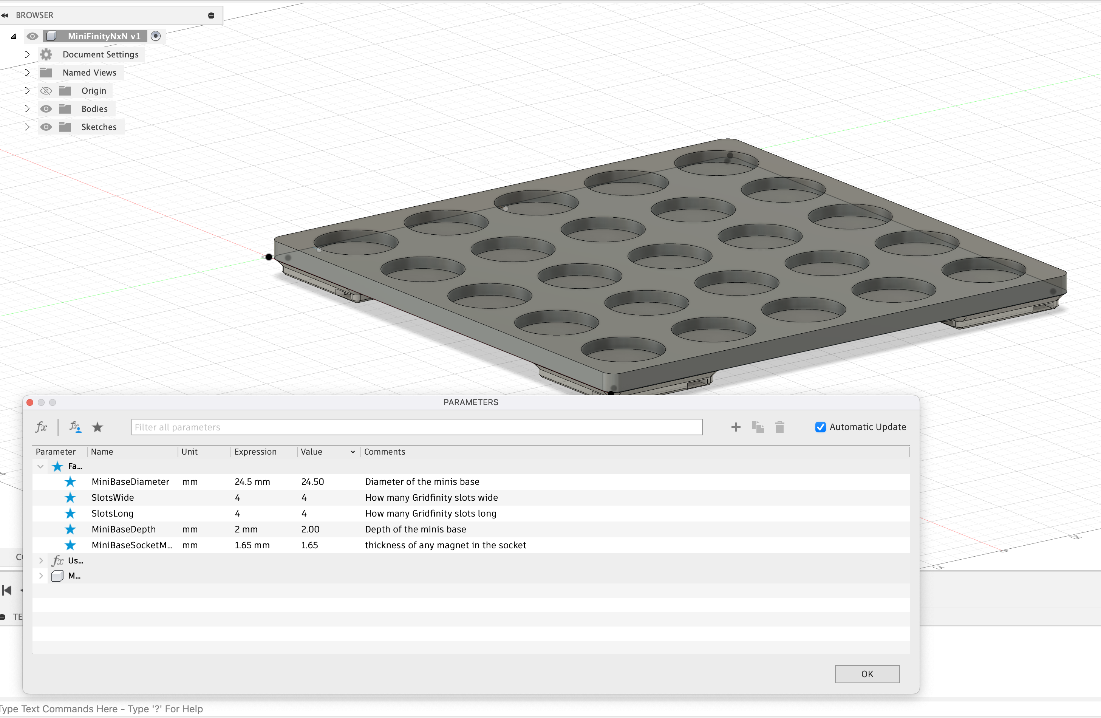Expand the Origin node
The width and height of the screenshot is (1101, 718).
click(27, 91)
